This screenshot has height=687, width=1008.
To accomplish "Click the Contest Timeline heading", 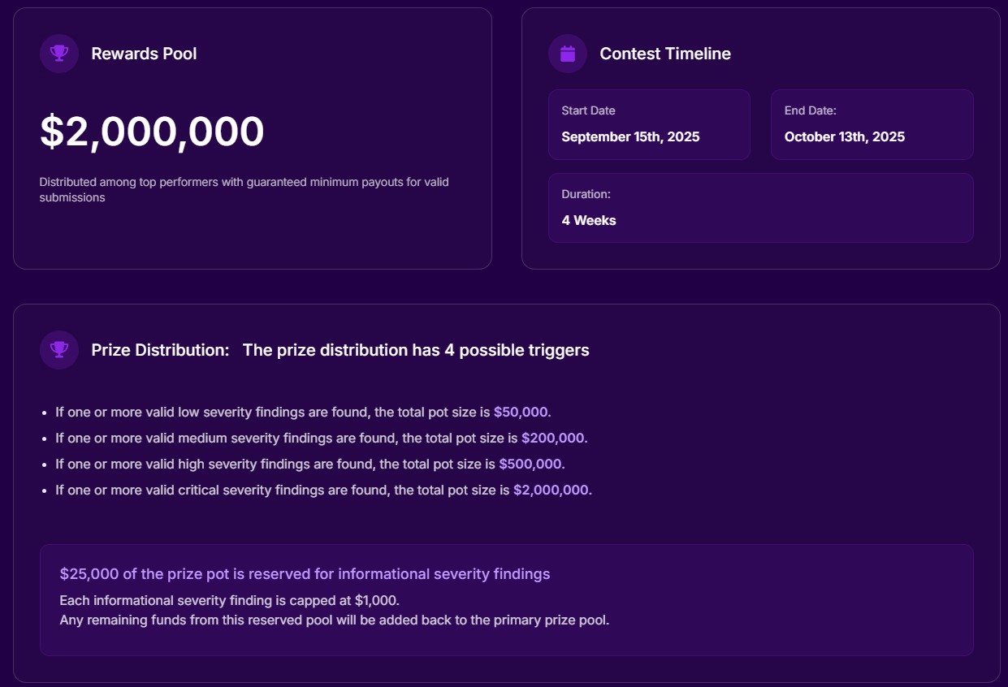I will point(665,54).
